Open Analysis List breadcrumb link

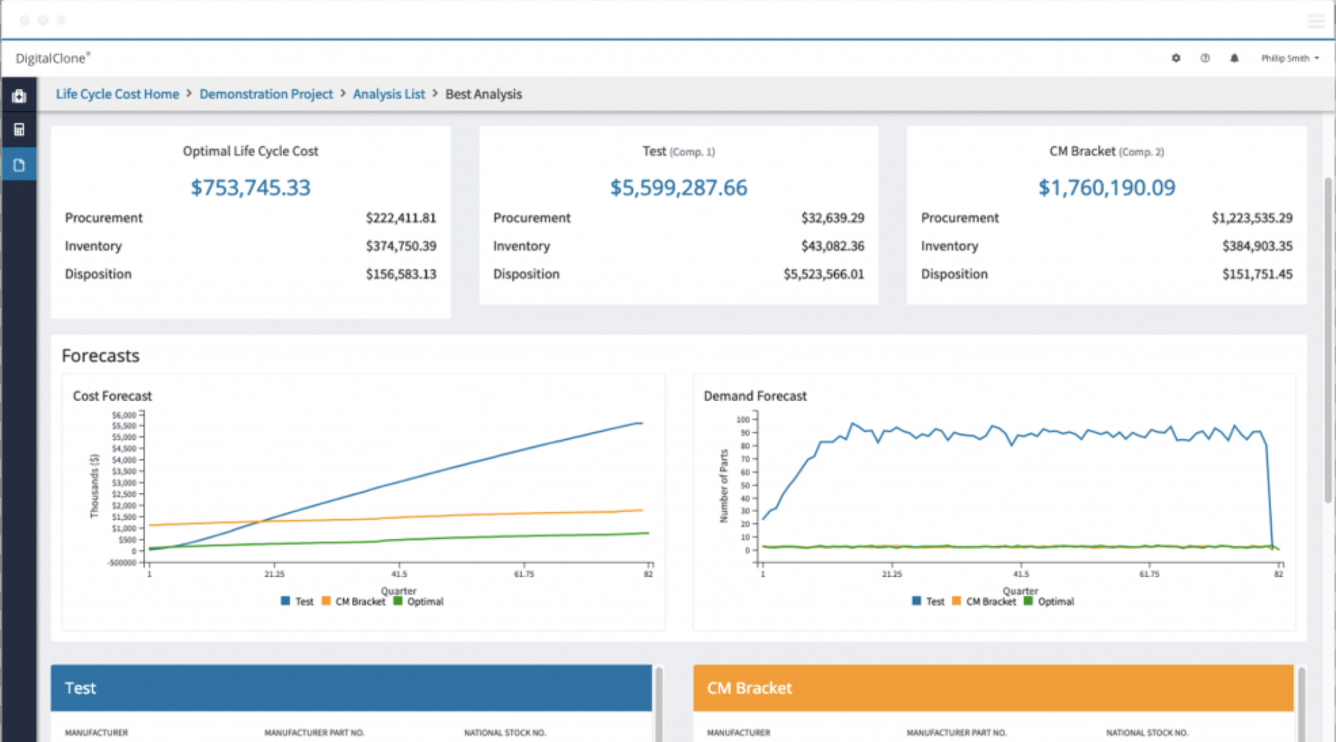click(x=389, y=94)
